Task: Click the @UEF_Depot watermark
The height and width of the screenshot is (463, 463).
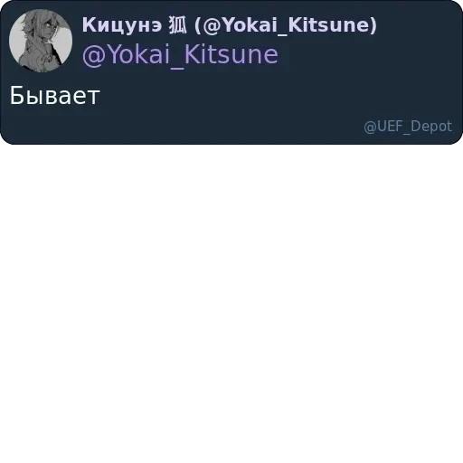Action: tap(408, 127)
